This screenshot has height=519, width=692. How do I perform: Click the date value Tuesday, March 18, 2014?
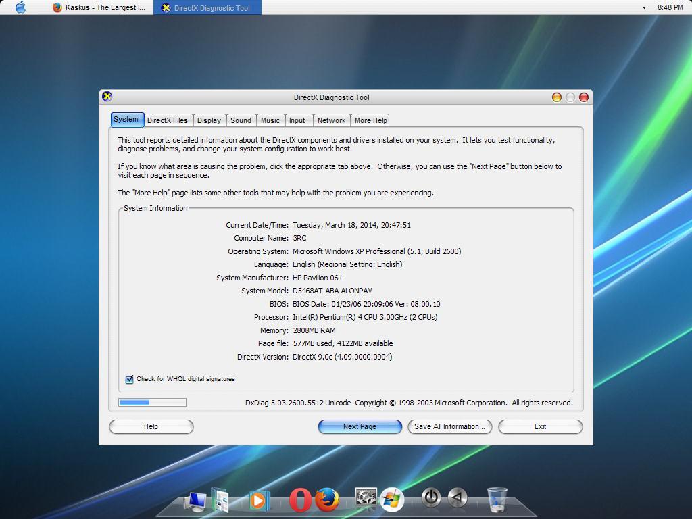coord(351,225)
